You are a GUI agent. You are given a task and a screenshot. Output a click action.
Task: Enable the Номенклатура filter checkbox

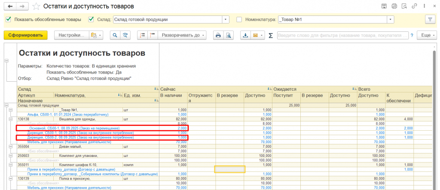pos(239,19)
